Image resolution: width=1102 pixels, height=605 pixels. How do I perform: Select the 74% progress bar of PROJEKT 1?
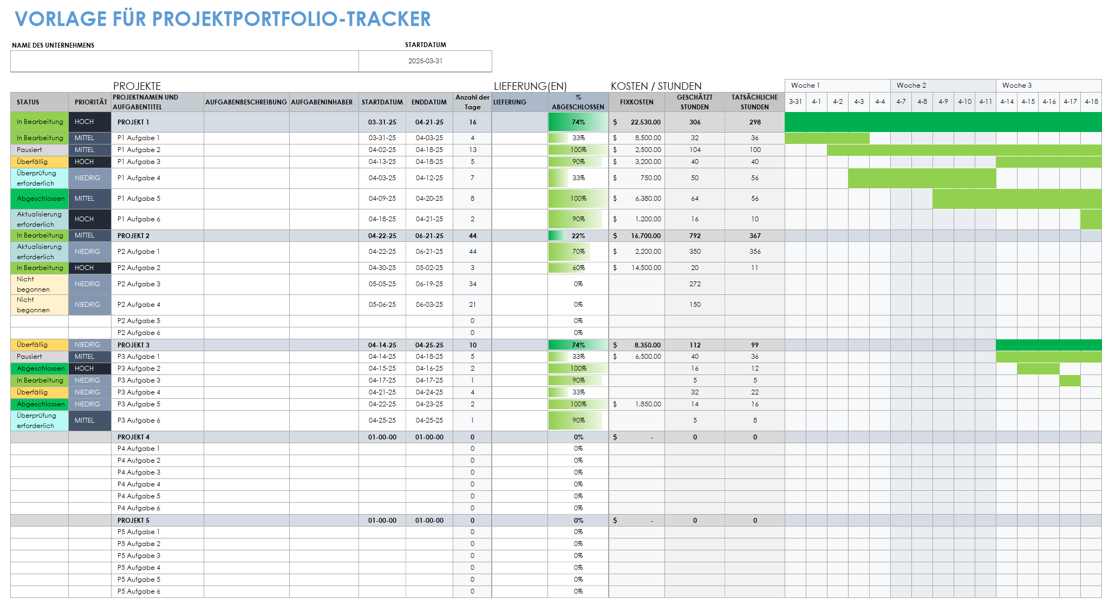tap(578, 122)
